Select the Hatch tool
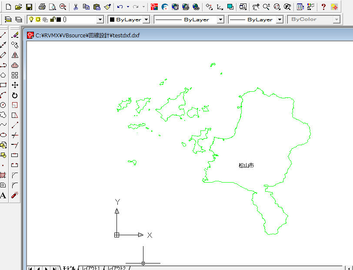Screen dimensions: 353x270 point(3,175)
